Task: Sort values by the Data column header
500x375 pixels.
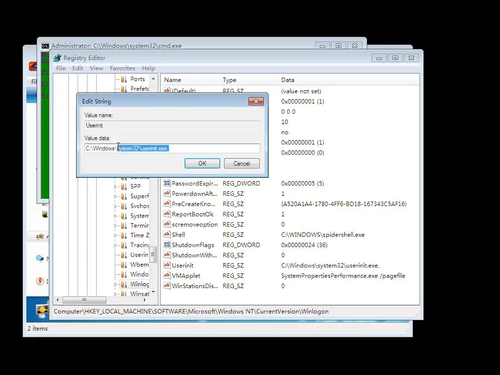Action: pyautogui.click(x=349, y=80)
